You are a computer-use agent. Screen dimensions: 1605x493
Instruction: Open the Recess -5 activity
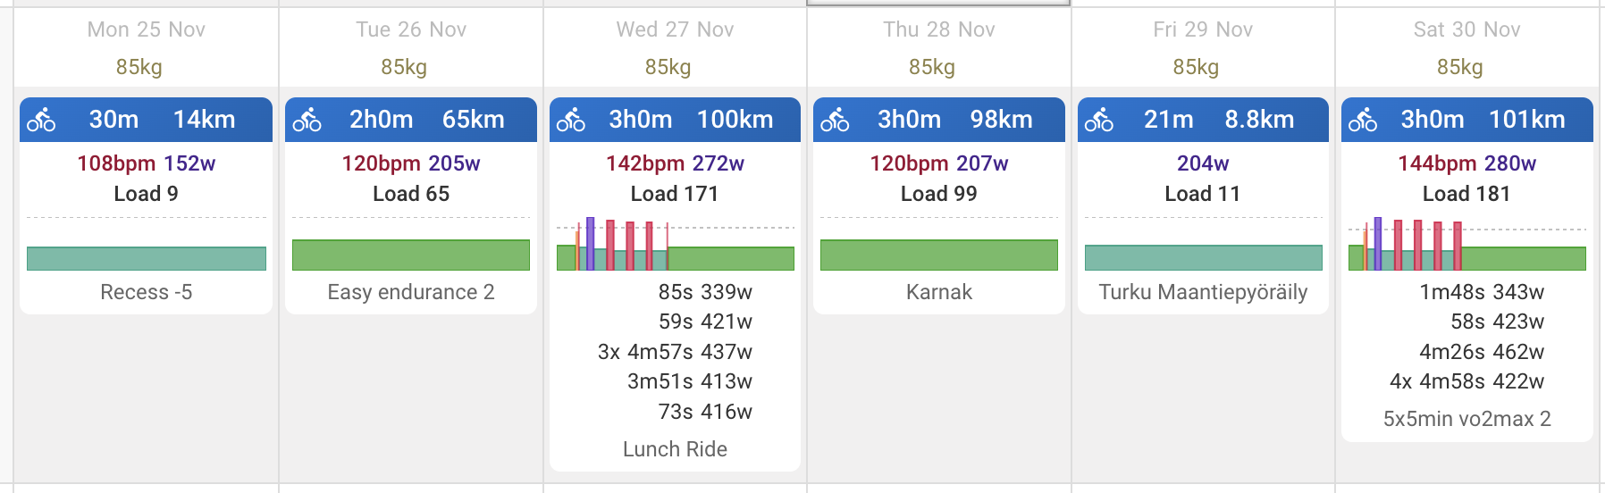click(x=146, y=292)
